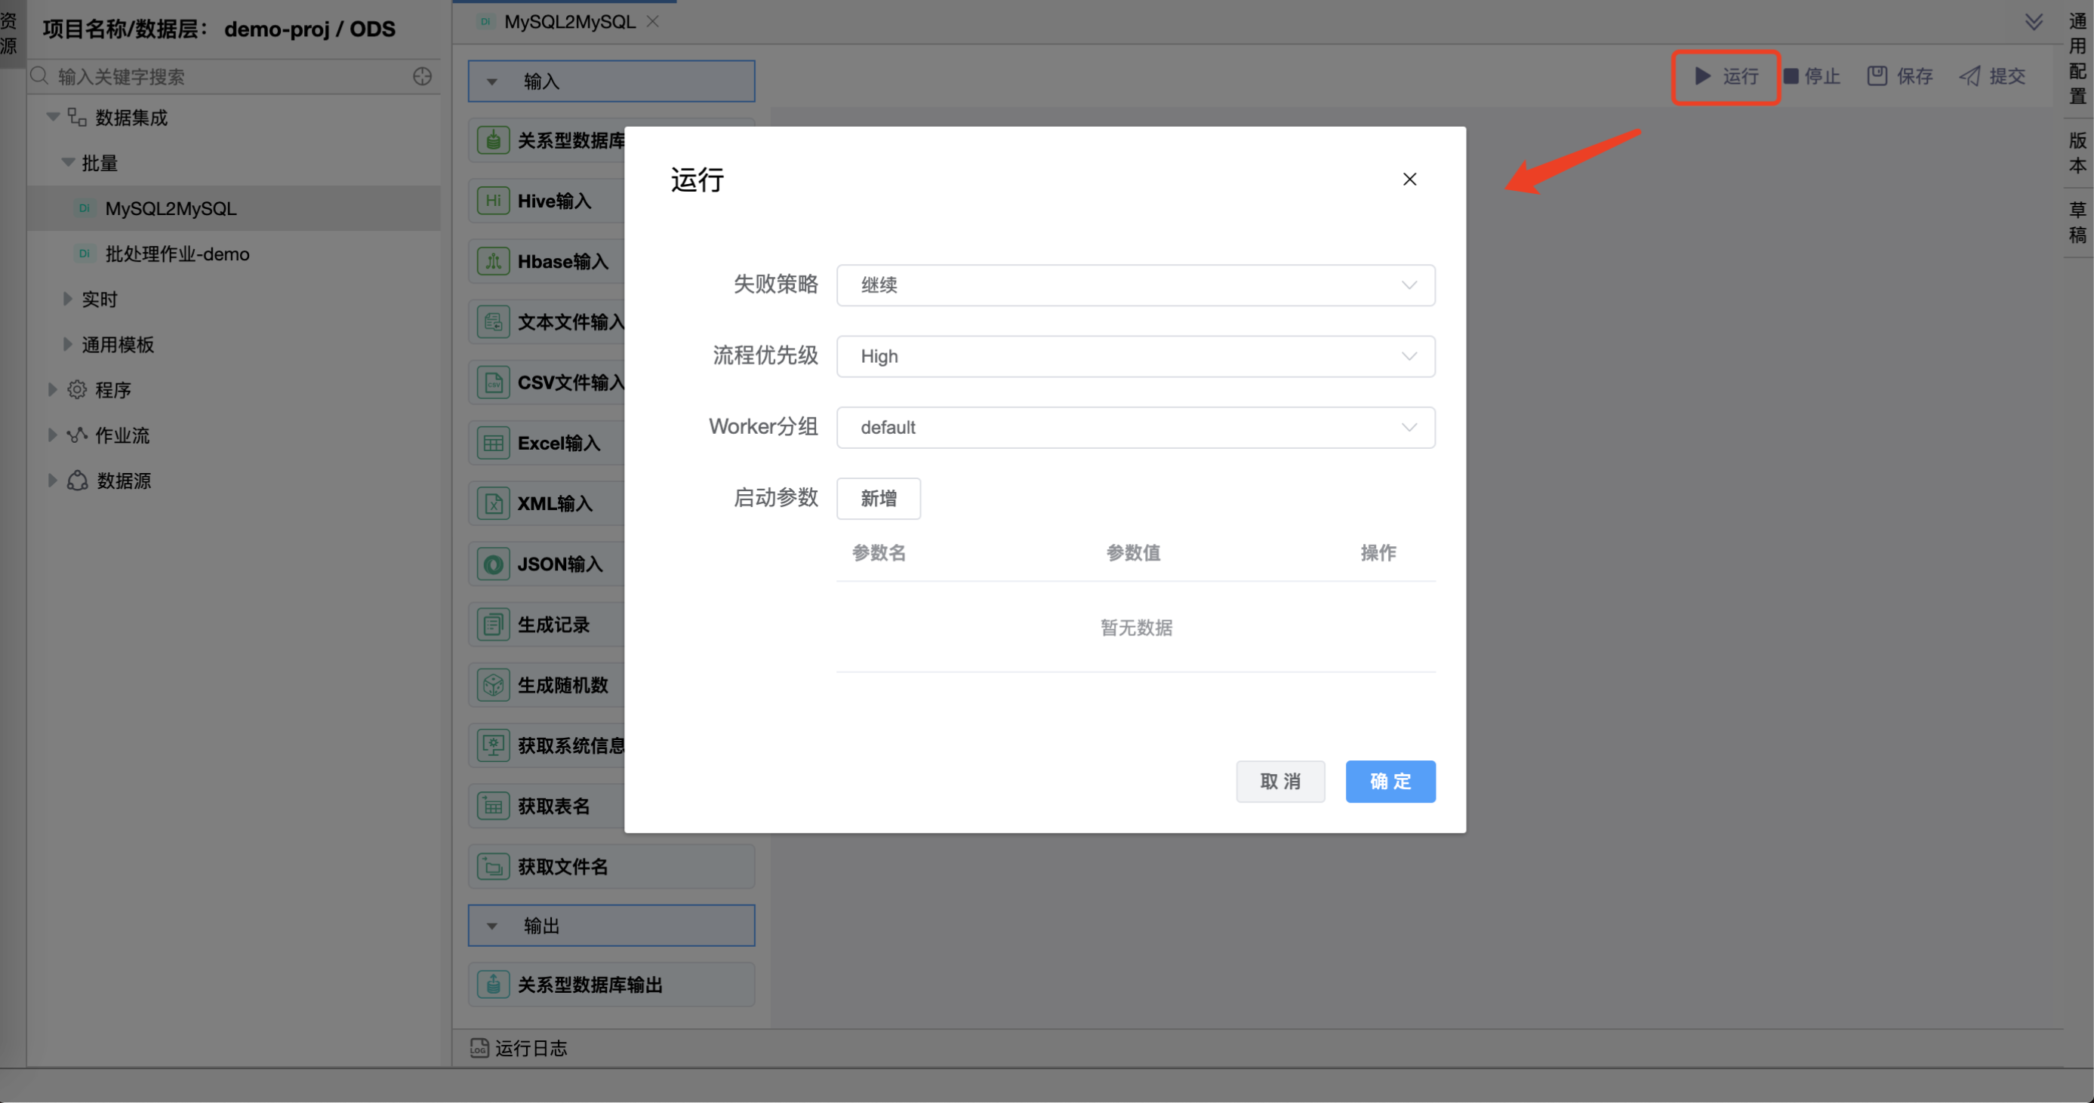Click the locate target icon beside search
The height and width of the screenshot is (1103, 2094).
[x=422, y=76]
